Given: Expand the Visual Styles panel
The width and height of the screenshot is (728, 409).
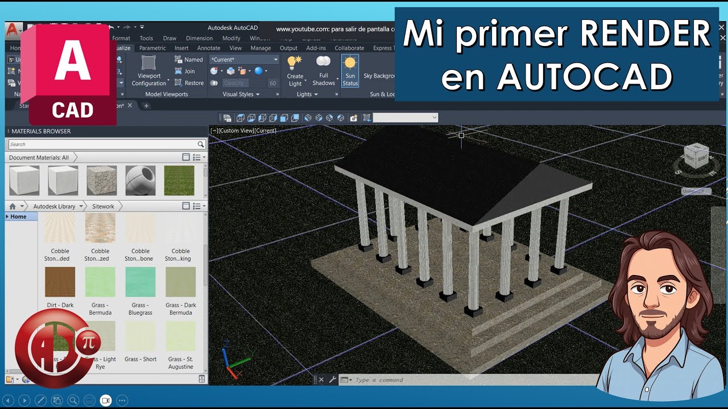Looking at the screenshot, I should [x=241, y=94].
